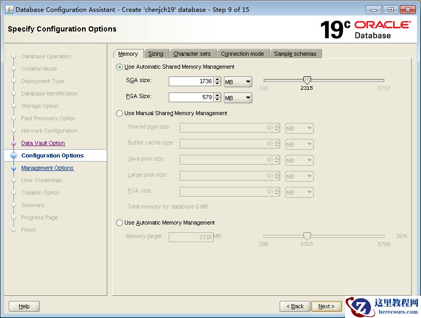Click PGA size decrement arrow
421x318 pixels.
click(x=217, y=100)
